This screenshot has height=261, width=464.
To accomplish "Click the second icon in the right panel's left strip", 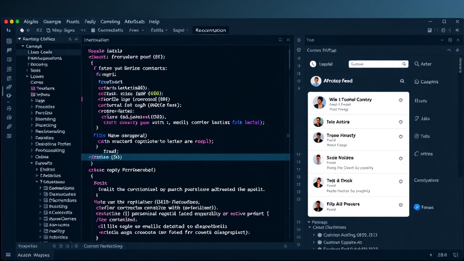I will (x=299, y=50).
